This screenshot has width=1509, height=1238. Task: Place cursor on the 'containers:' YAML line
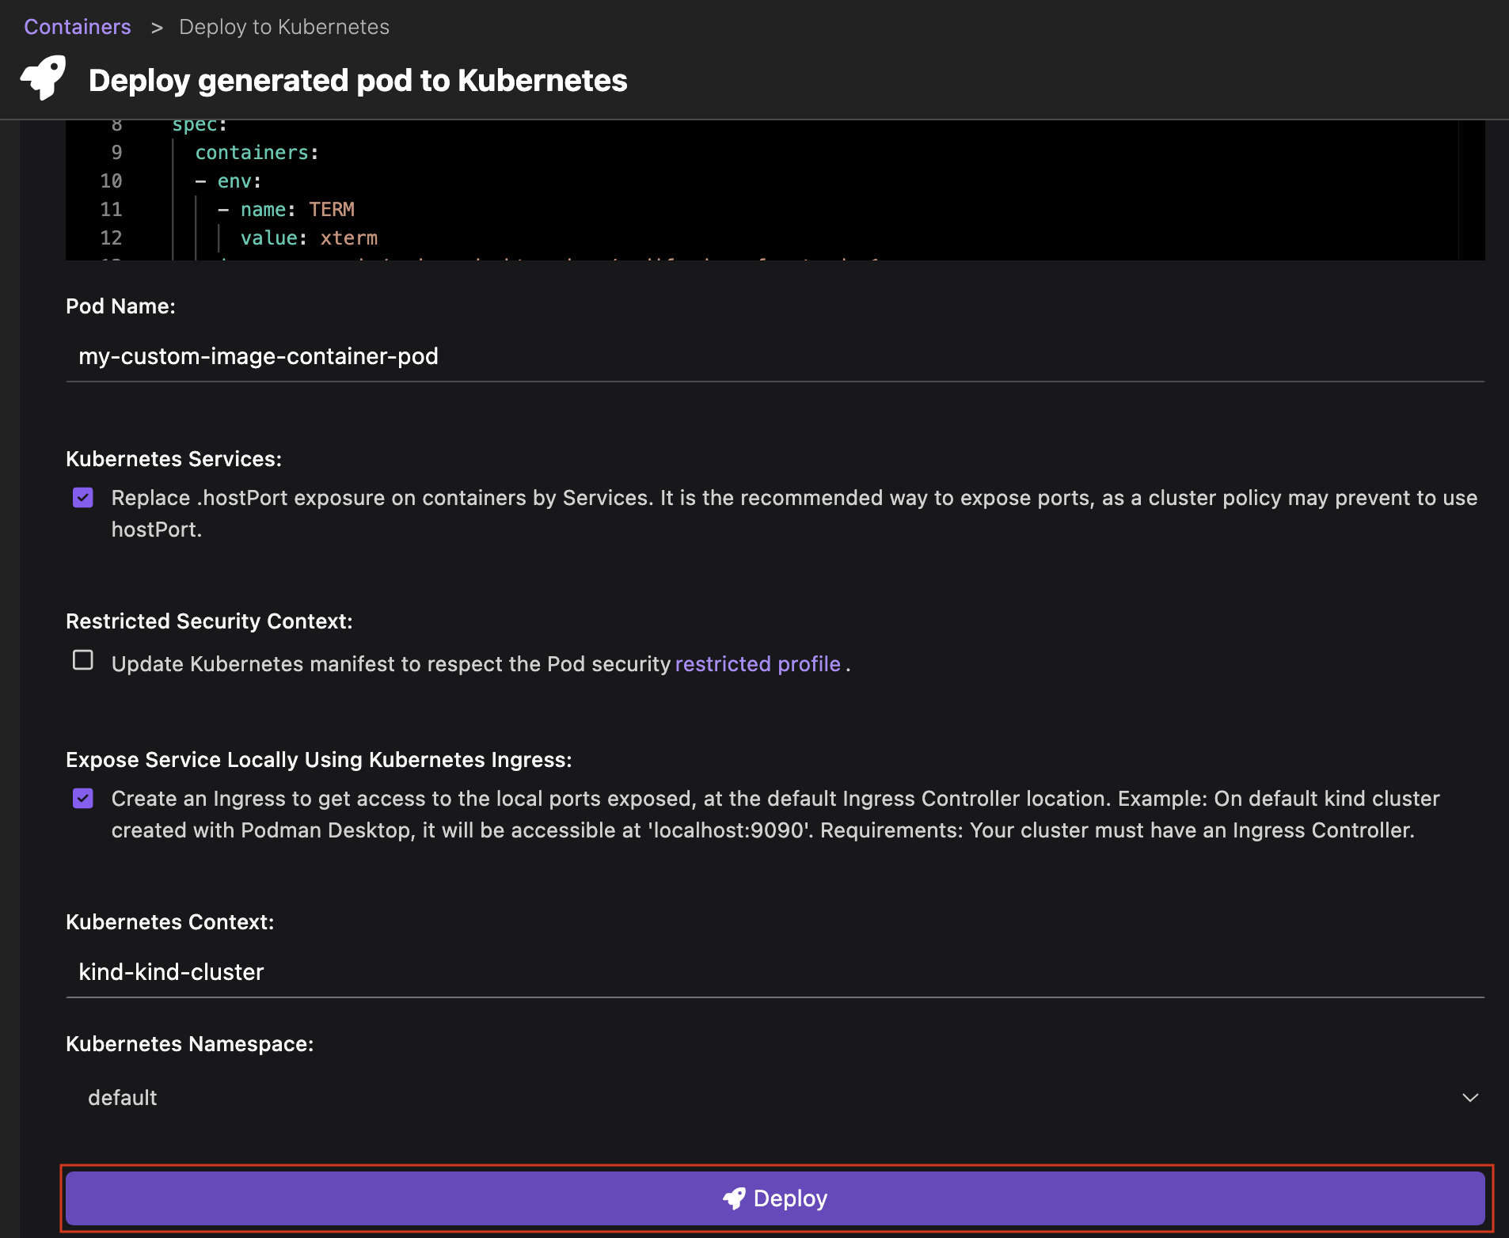coord(257,153)
